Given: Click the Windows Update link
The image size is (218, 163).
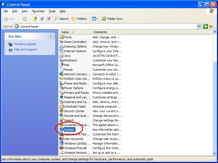Looking at the screenshot, I should click(25, 44).
